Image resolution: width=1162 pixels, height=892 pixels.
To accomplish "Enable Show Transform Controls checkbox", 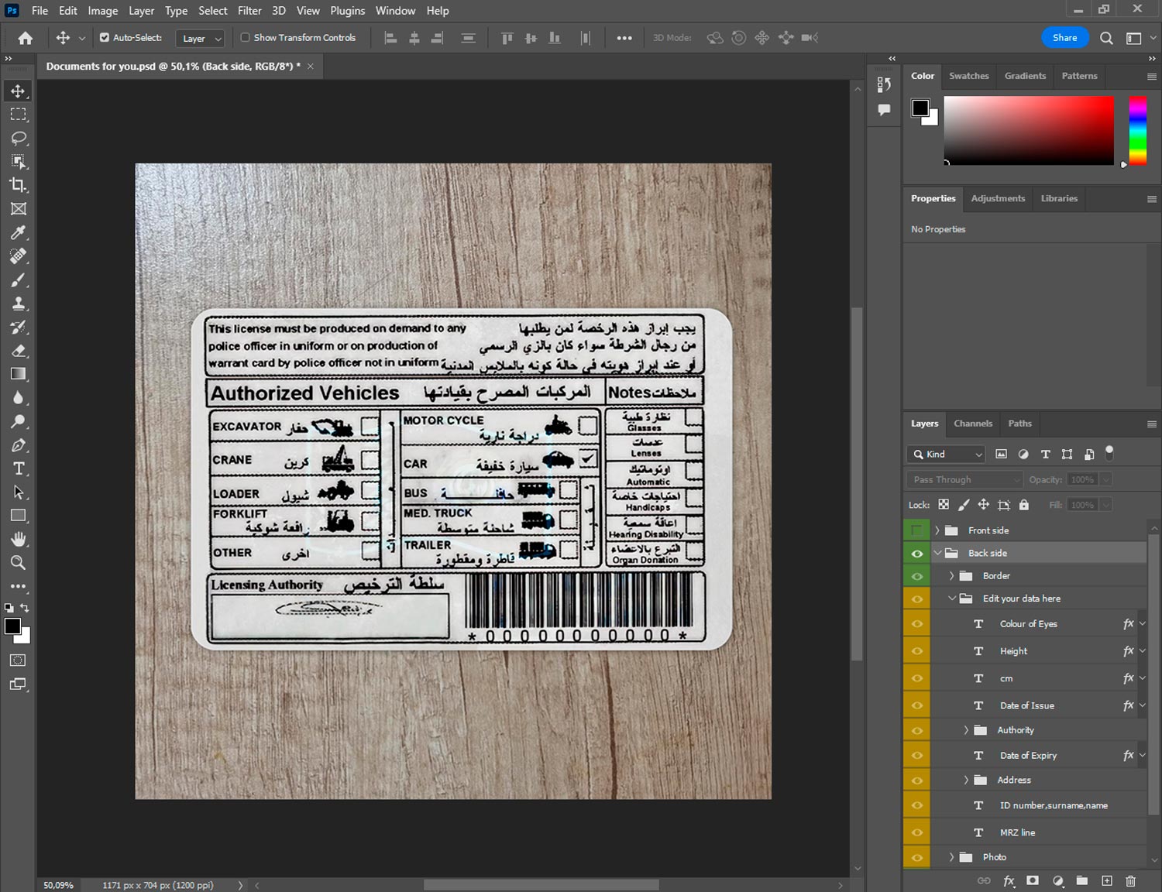I will pyautogui.click(x=245, y=37).
